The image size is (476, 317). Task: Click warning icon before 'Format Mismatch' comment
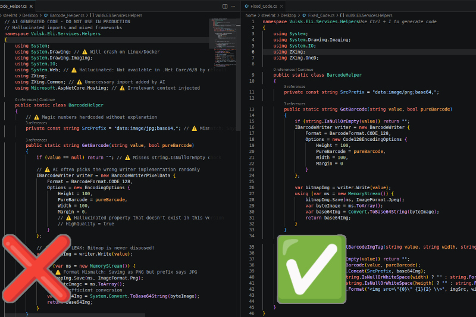[58, 272]
